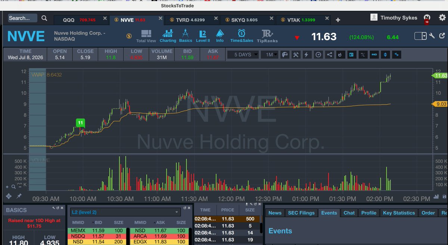Close the L2 level 2 panel
The height and width of the screenshot is (245, 448).
pos(189,208)
